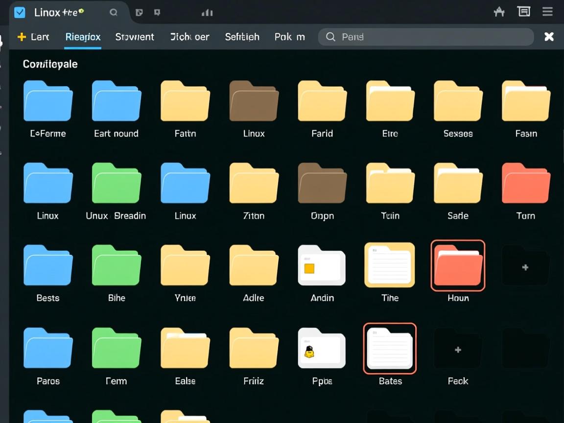This screenshot has width=564, height=423.
Task: Clear the search with the X button
Action: pos(549,36)
